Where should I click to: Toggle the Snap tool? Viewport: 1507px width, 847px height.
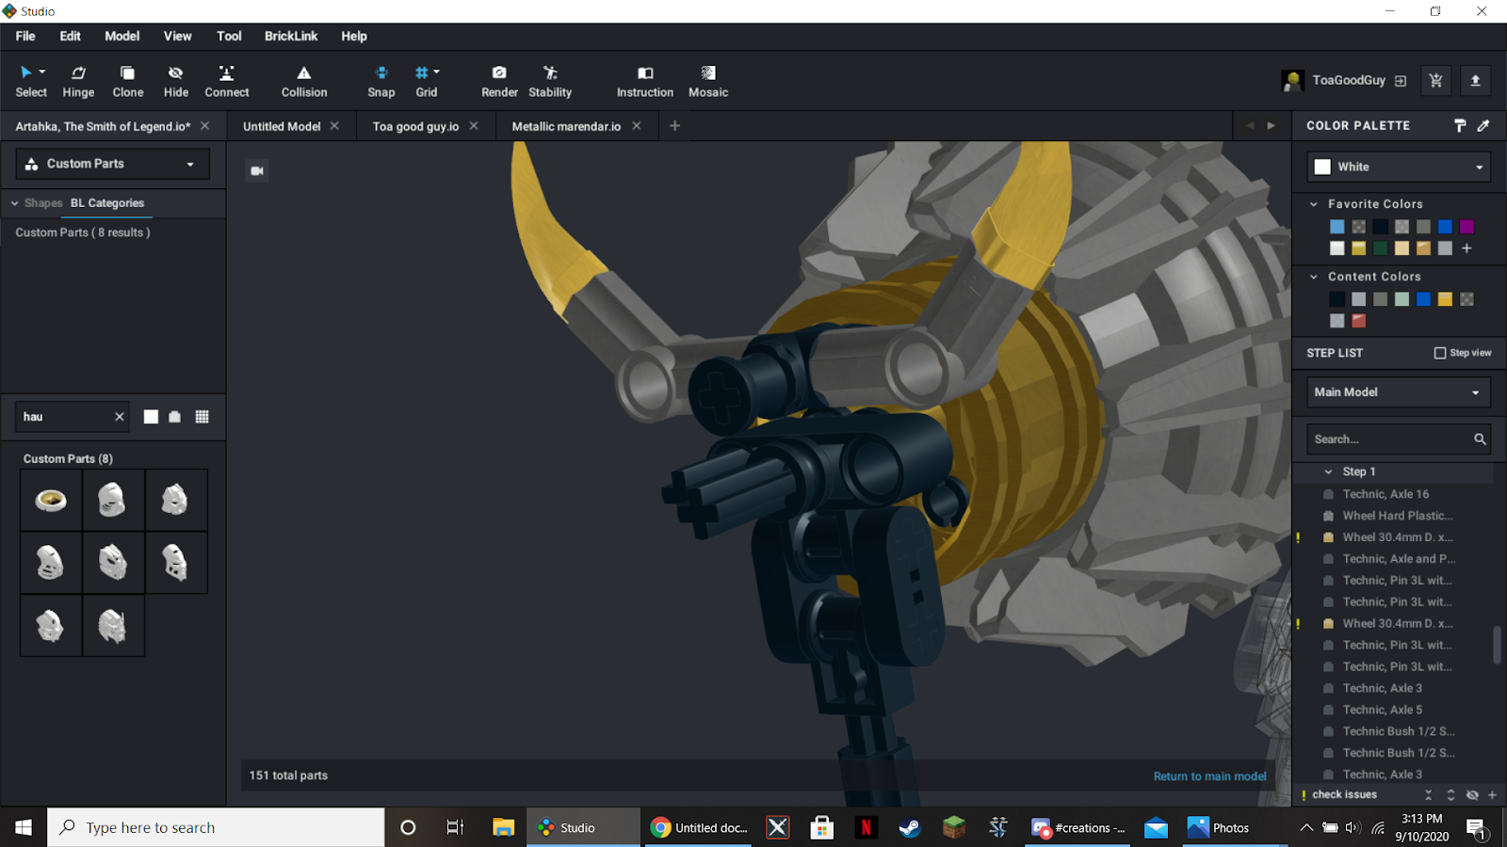(381, 82)
